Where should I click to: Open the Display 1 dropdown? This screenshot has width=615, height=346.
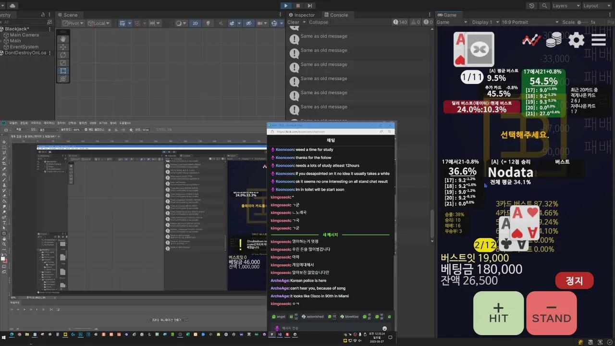(x=486, y=22)
